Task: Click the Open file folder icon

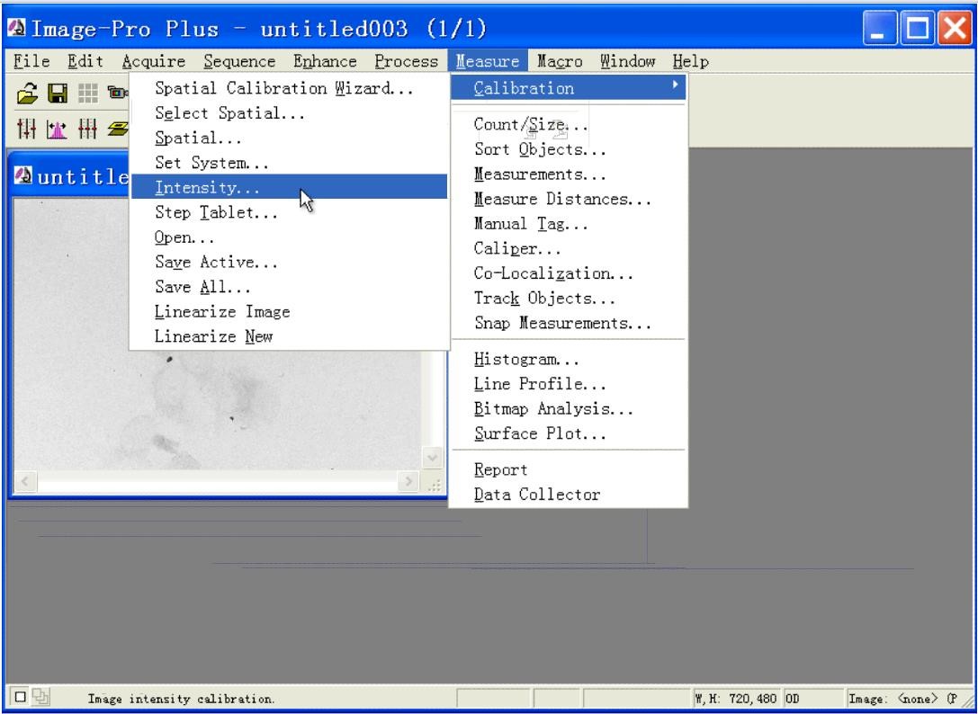Action: tap(27, 94)
